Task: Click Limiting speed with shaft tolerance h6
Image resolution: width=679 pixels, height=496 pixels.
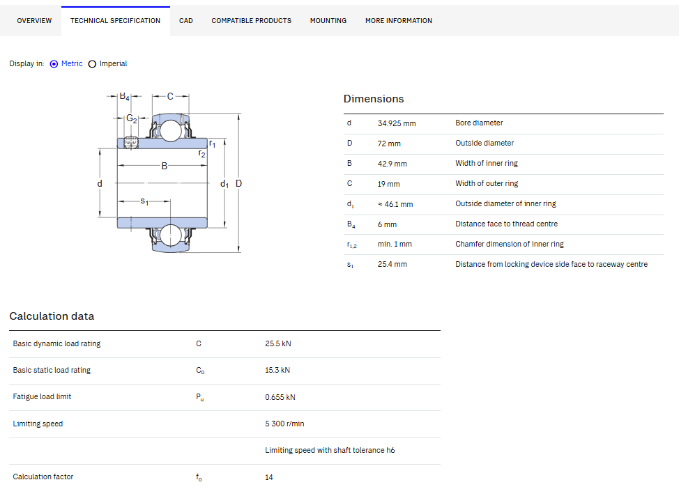Action: pyautogui.click(x=330, y=450)
